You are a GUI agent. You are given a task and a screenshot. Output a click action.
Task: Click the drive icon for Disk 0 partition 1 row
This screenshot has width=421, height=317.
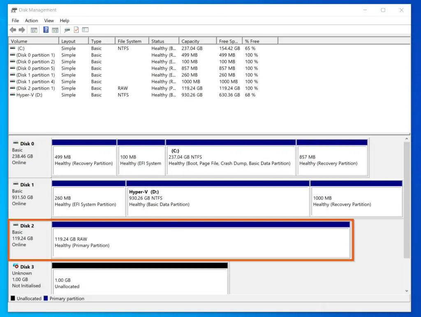[x=13, y=55]
